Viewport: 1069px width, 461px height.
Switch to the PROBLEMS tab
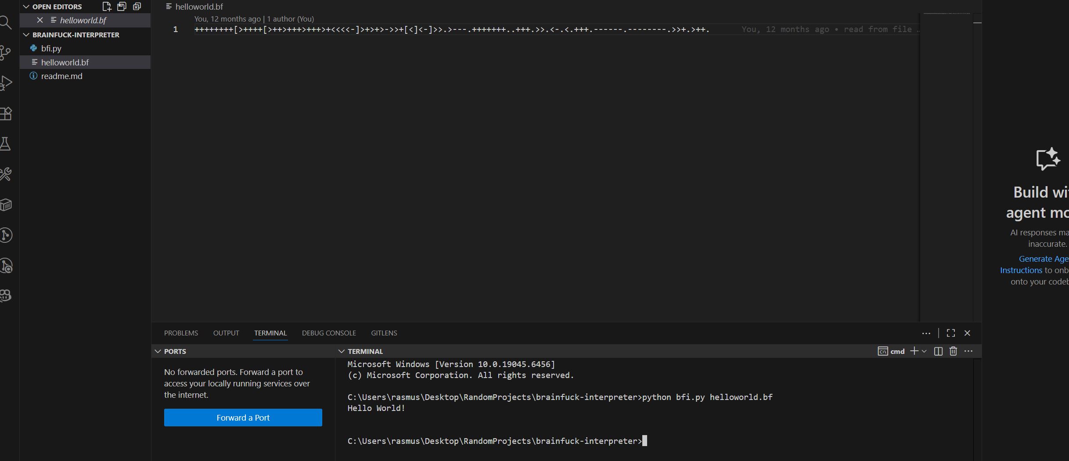click(x=181, y=333)
